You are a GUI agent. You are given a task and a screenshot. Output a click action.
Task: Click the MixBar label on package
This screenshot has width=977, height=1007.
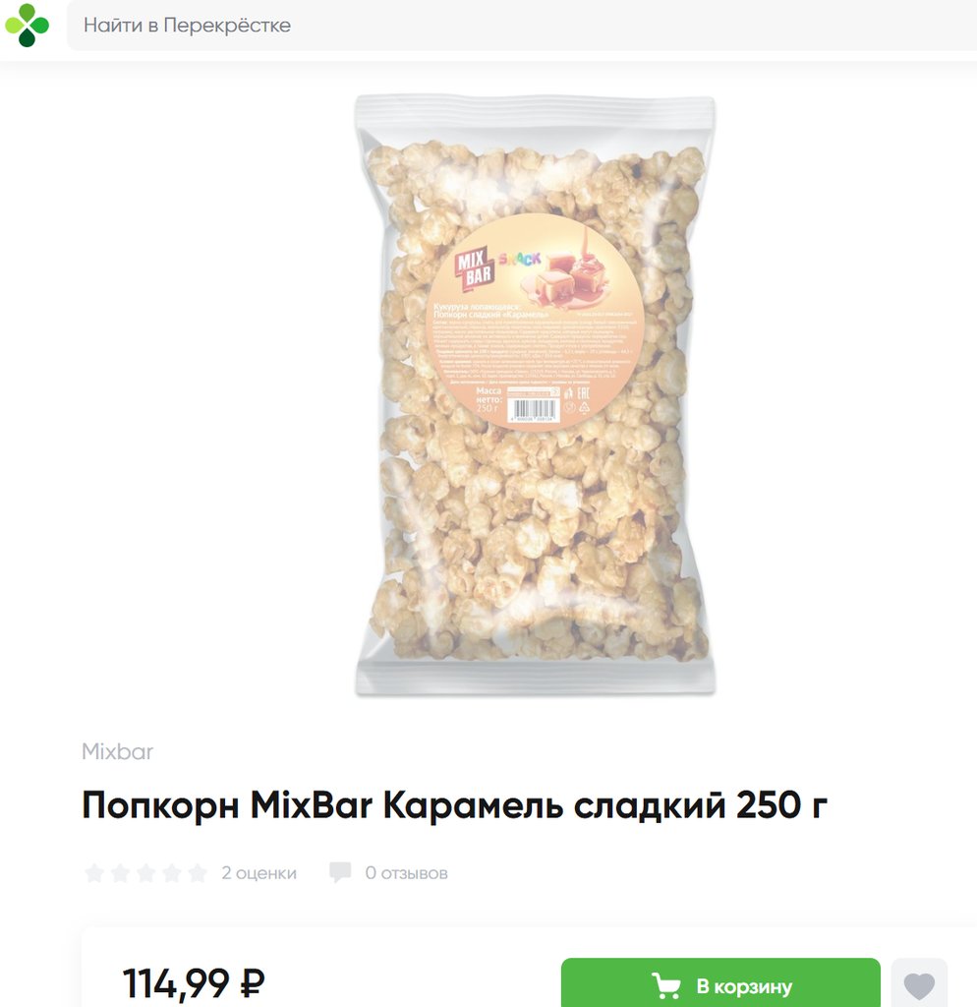pyautogui.click(x=475, y=267)
